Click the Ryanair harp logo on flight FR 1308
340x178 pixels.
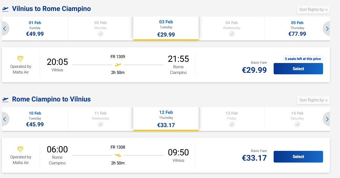coord(21,149)
